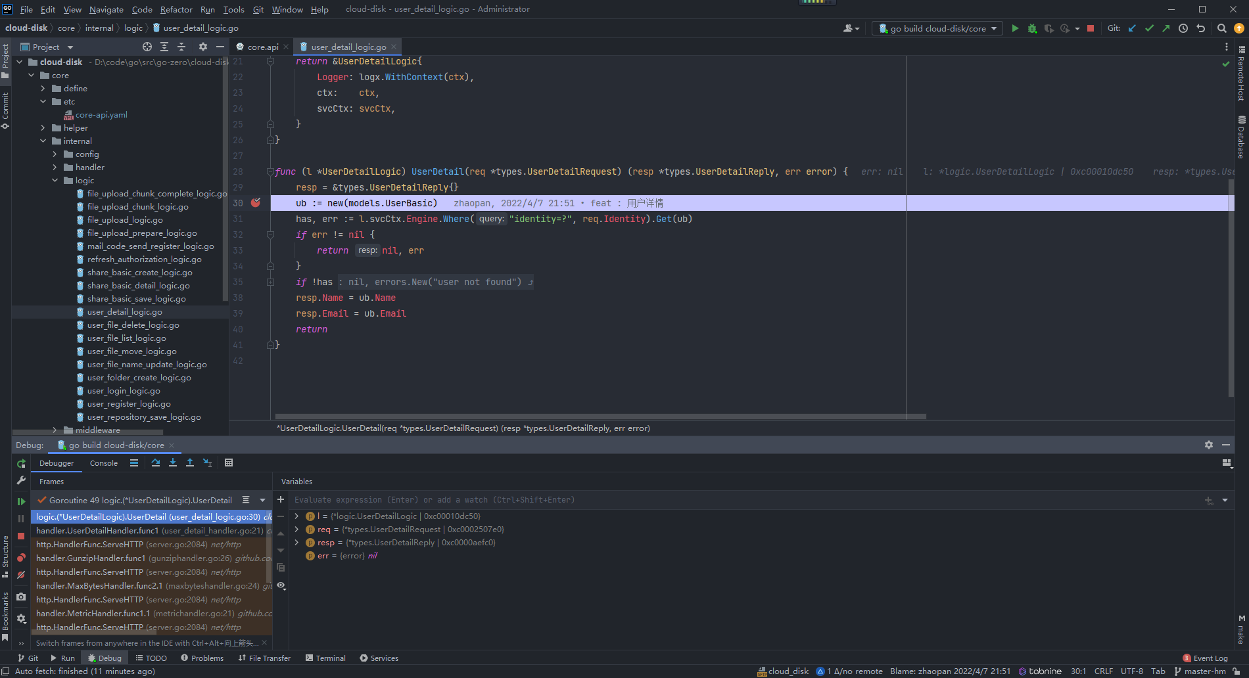Toggle Project tool window on the left stripe
The width and height of the screenshot is (1249, 678).
[5, 60]
